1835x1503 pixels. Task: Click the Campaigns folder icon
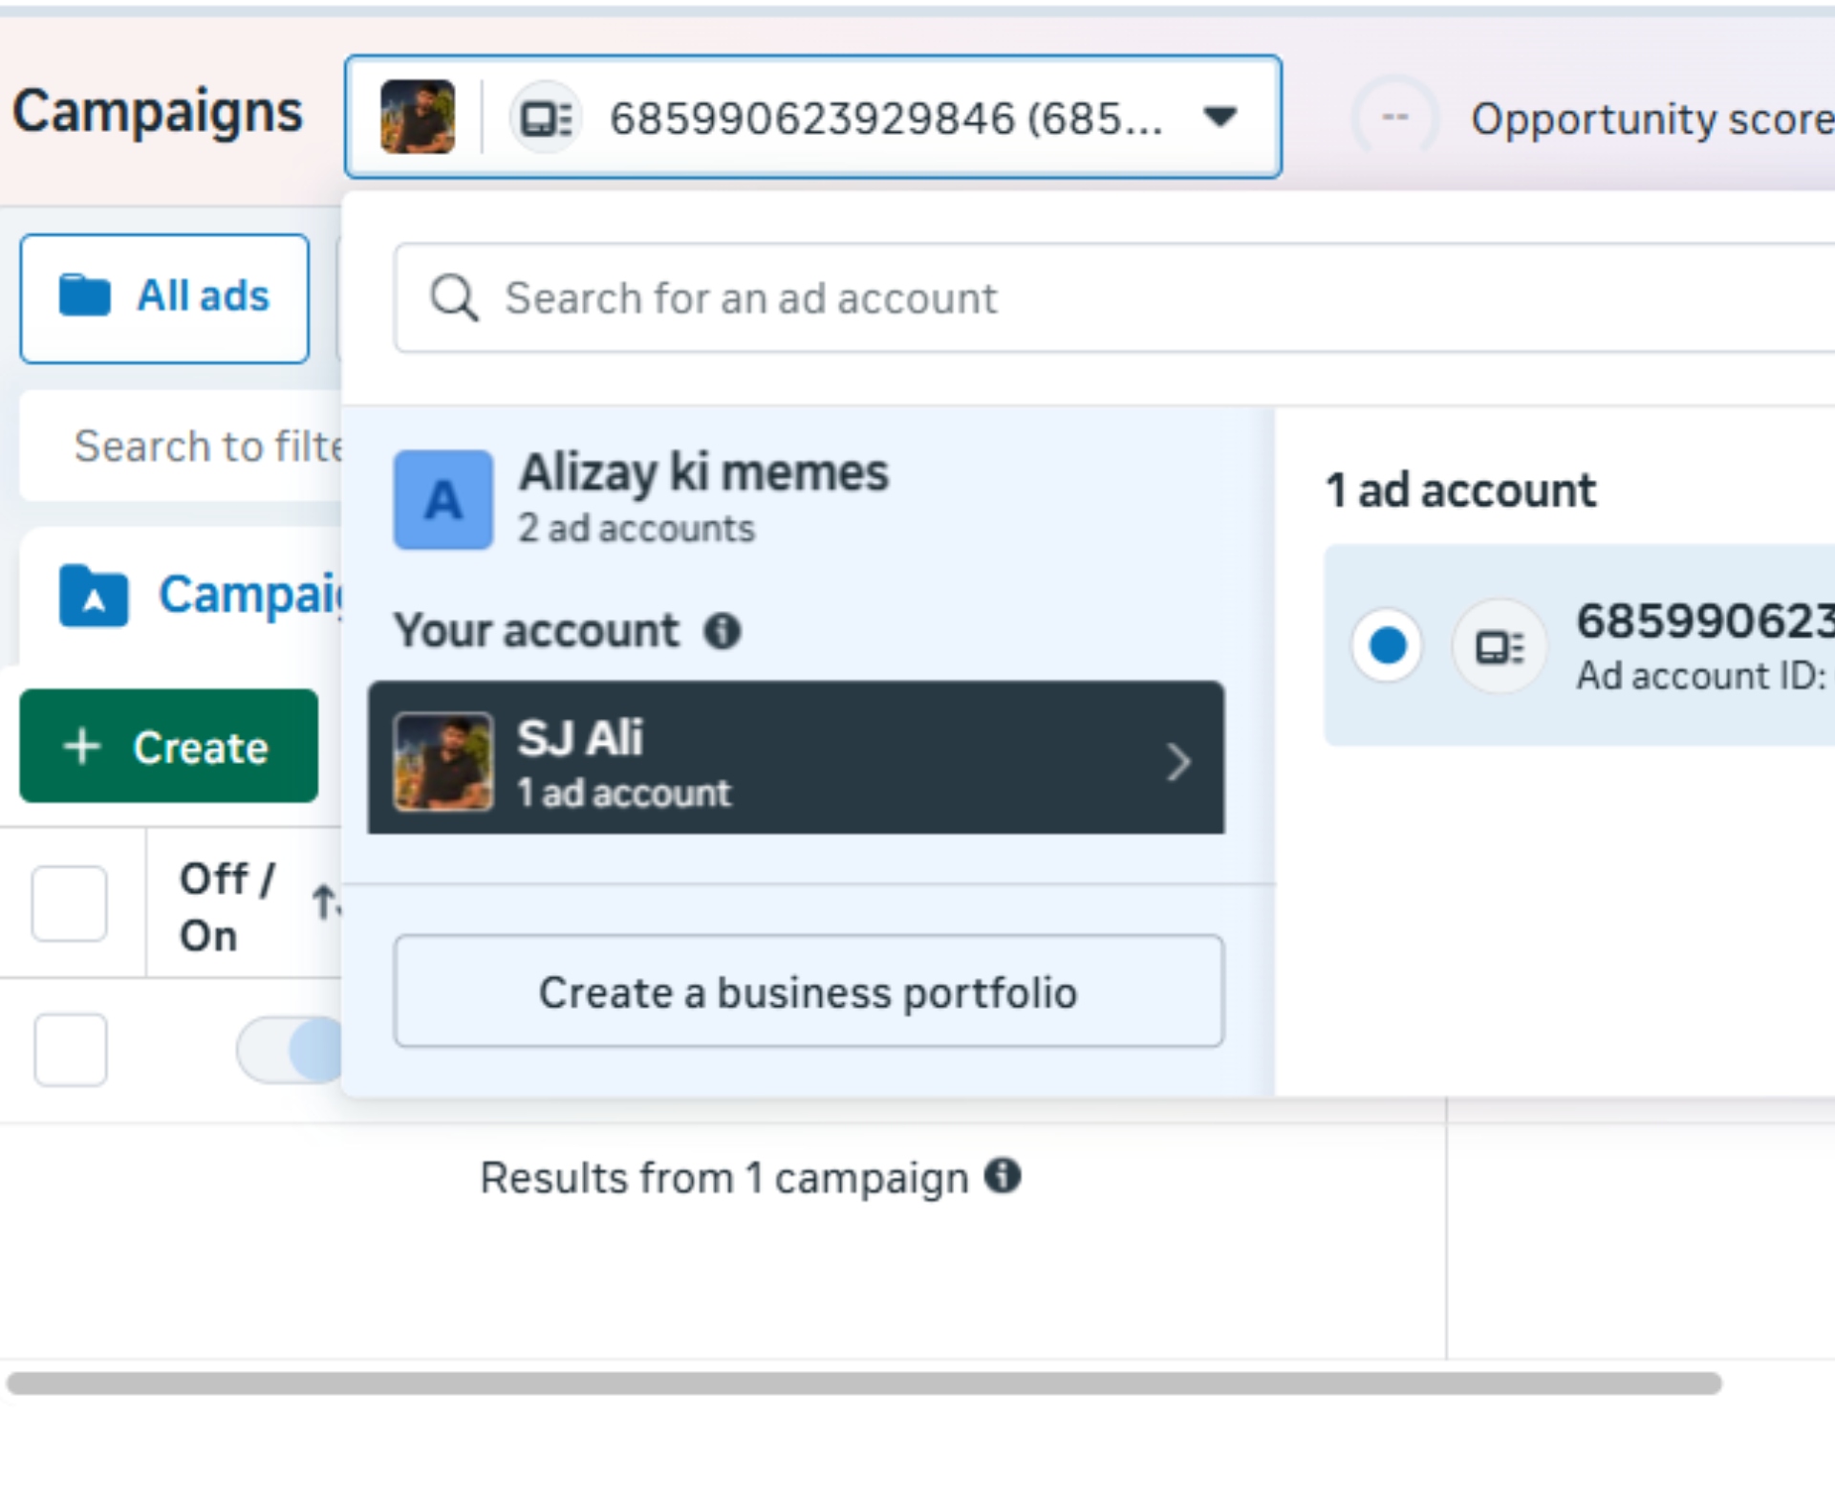pyautogui.click(x=93, y=596)
